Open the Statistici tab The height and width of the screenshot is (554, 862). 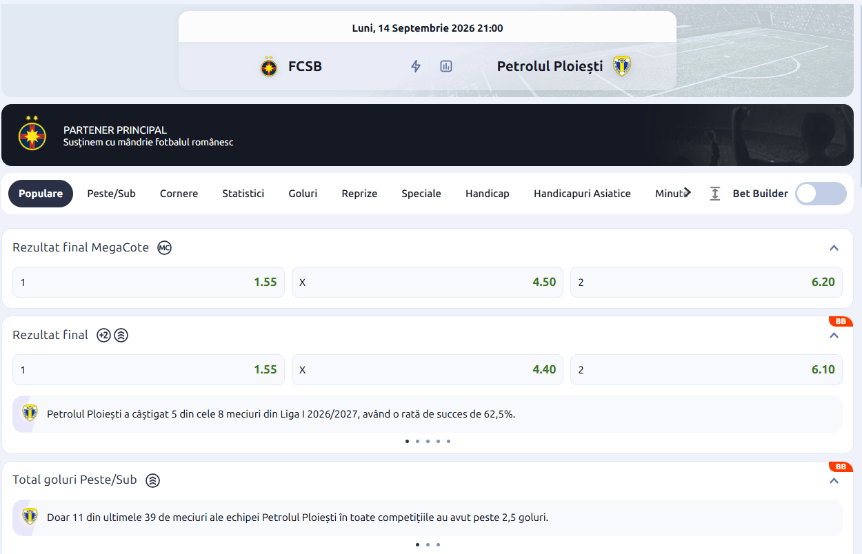(x=243, y=194)
